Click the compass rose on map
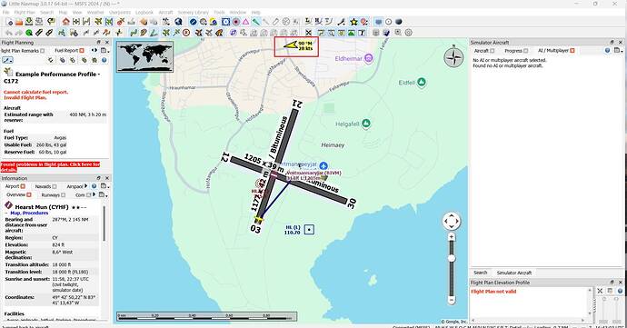627x328 pixels. tap(453, 57)
